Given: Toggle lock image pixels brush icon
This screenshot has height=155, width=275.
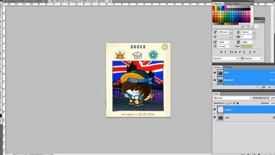Looking at the screenshot, I should 230,103.
